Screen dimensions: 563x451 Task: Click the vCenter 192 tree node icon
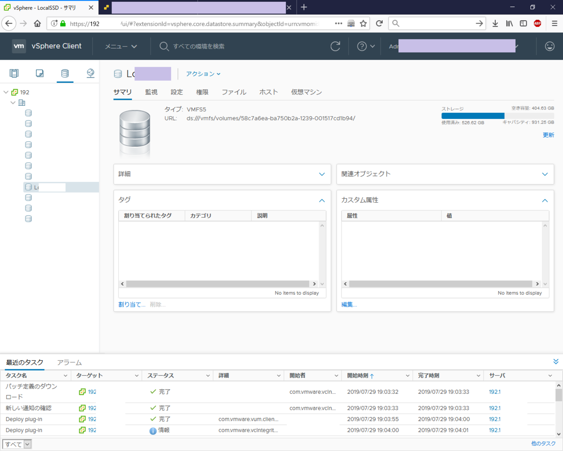(15, 92)
